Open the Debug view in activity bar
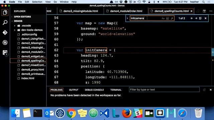 (5, 43)
